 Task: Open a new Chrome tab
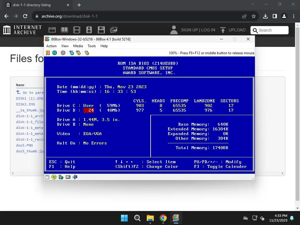coord(79,5)
